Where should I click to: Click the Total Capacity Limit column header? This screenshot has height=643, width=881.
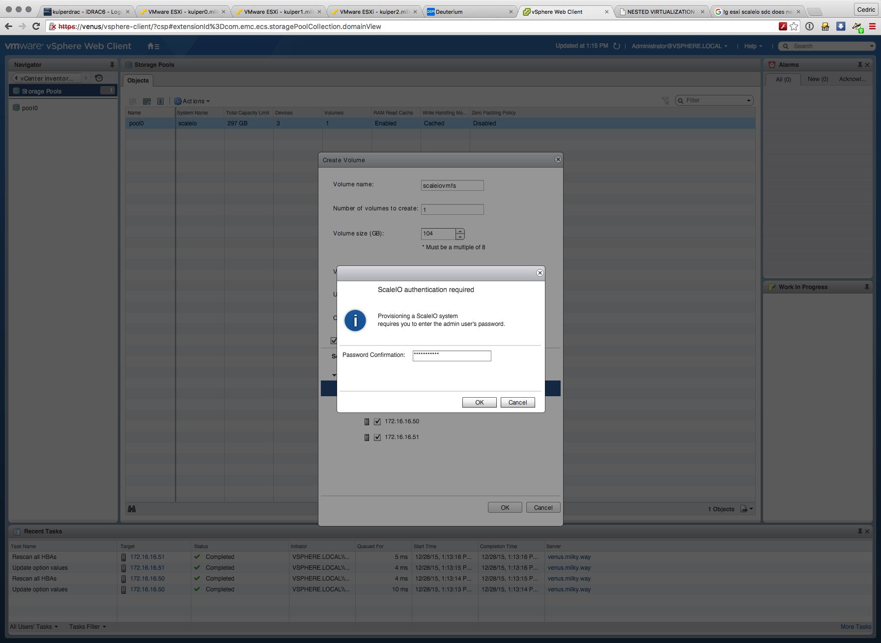249,113
